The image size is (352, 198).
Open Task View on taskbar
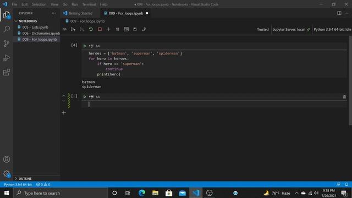(128, 193)
